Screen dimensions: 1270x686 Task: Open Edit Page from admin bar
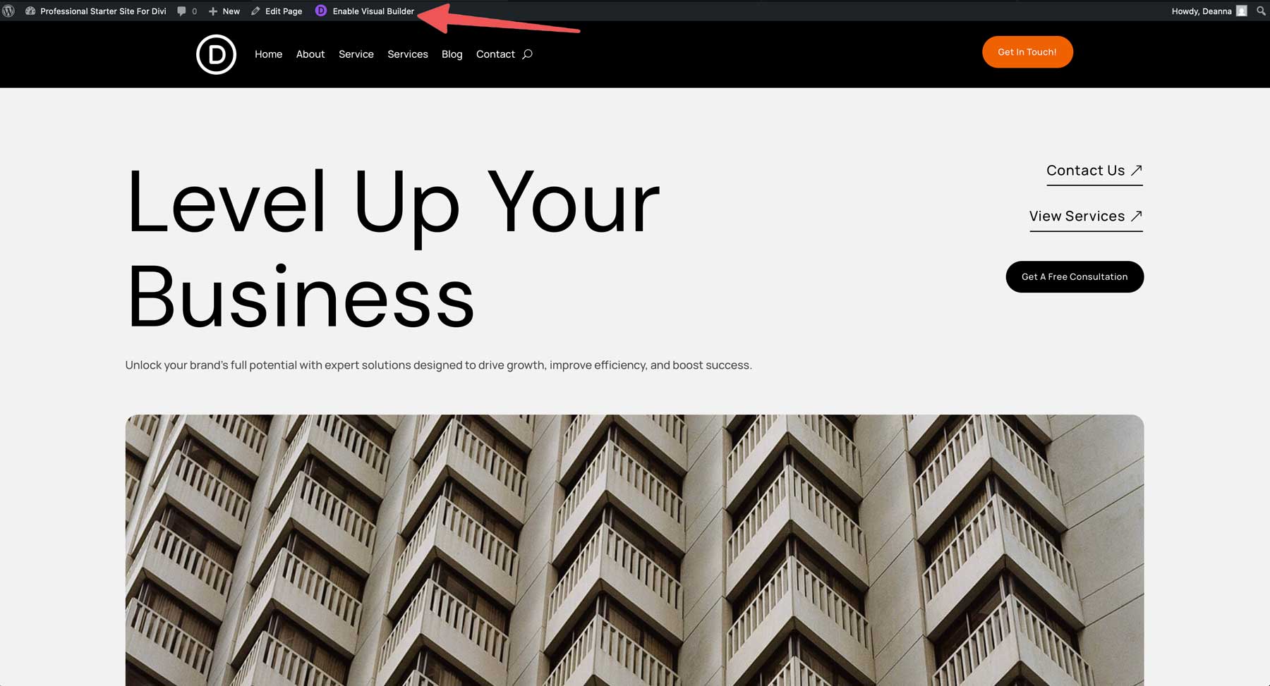282,11
